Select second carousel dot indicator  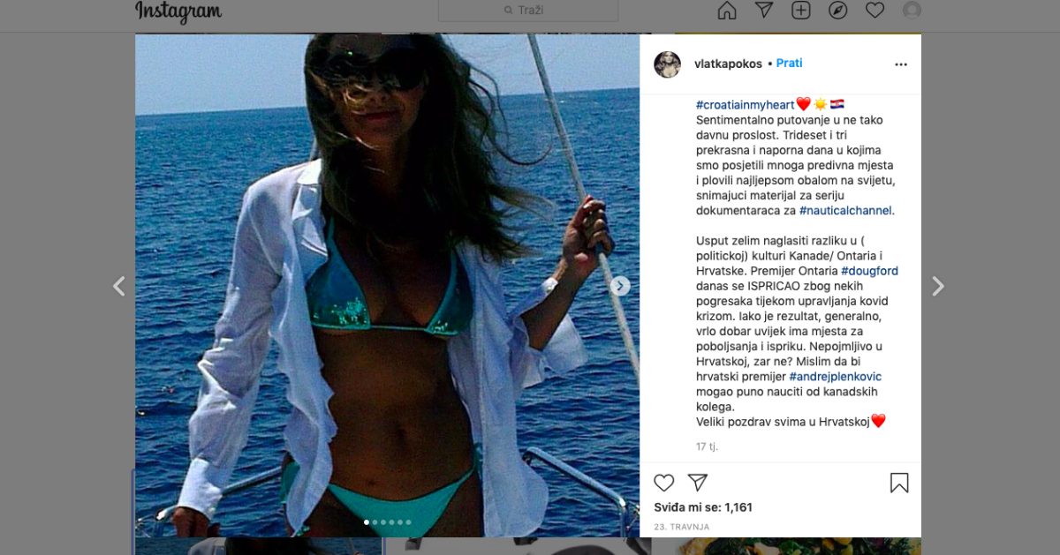[x=375, y=522]
